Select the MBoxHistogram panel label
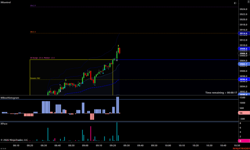 tap(10, 98)
